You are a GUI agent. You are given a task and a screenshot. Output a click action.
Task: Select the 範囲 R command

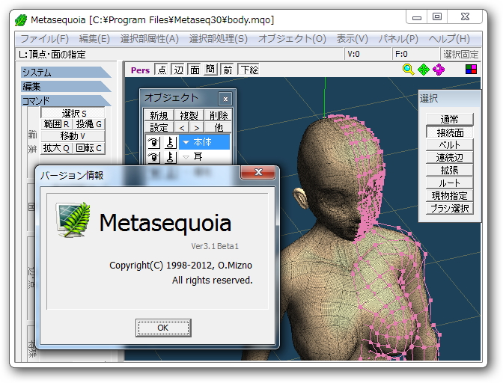(x=56, y=124)
